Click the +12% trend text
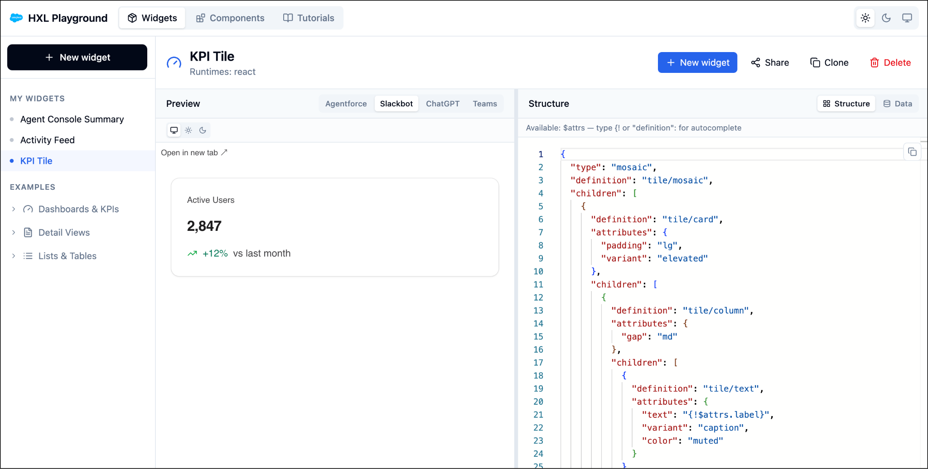Image resolution: width=928 pixels, height=469 pixels. click(215, 254)
